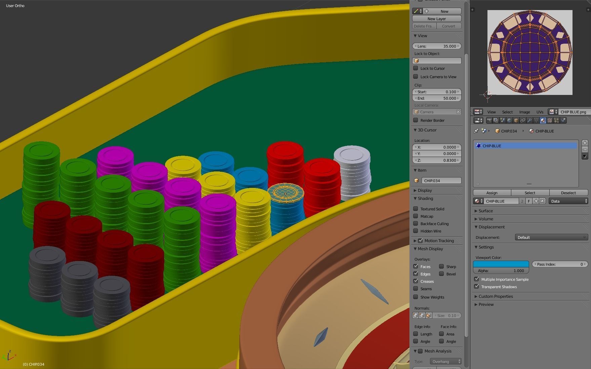Viewport: 591px width, 369px height.
Task: Open UVs menu in UV editor
Action: pyautogui.click(x=540, y=112)
